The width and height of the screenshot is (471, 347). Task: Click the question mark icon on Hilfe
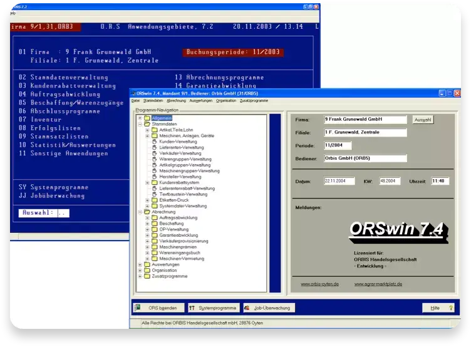(450, 308)
